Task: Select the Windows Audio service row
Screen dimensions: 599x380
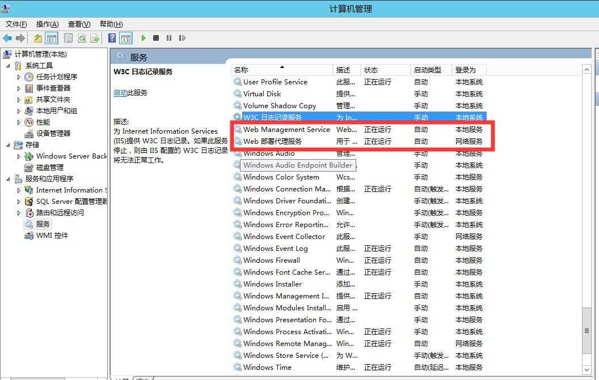Action: point(358,153)
